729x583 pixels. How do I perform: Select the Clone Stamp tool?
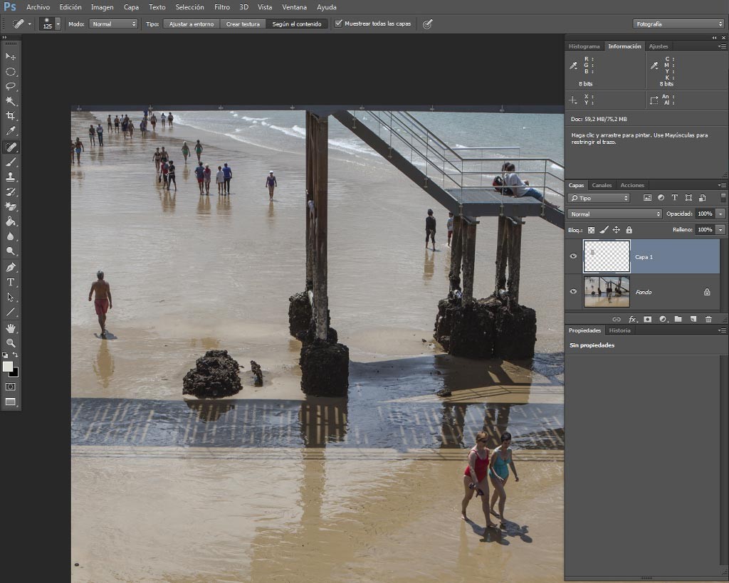(11, 177)
